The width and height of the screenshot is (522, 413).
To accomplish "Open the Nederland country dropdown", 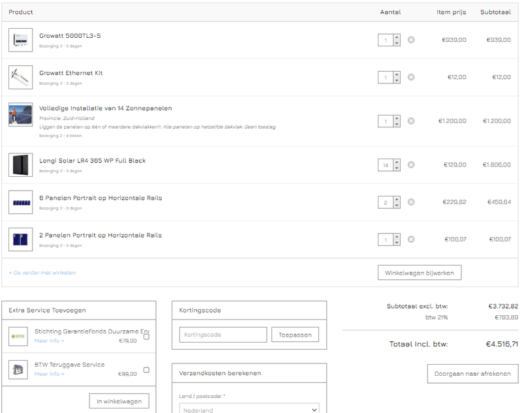I will coord(249,410).
